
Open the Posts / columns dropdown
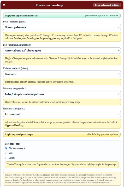62,27
